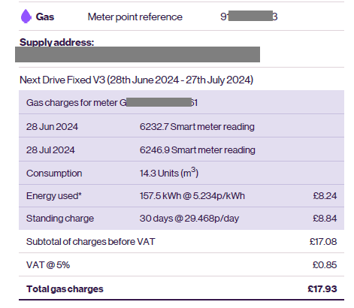Click the £17.93 total gas charges
This screenshot has width=354, height=308.
click(x=322, y=288)
